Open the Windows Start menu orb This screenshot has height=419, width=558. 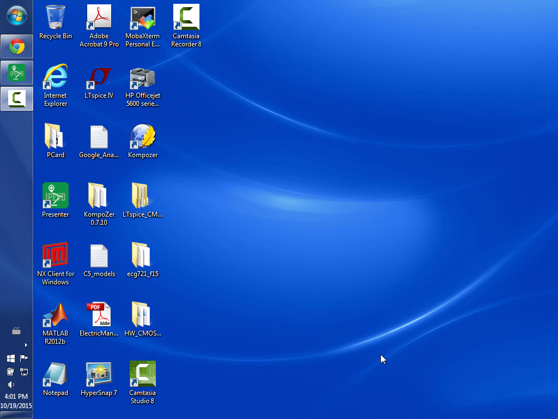16,15
